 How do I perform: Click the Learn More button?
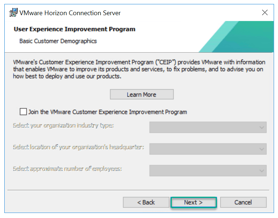pyautogui.click(x=142, y=95)
